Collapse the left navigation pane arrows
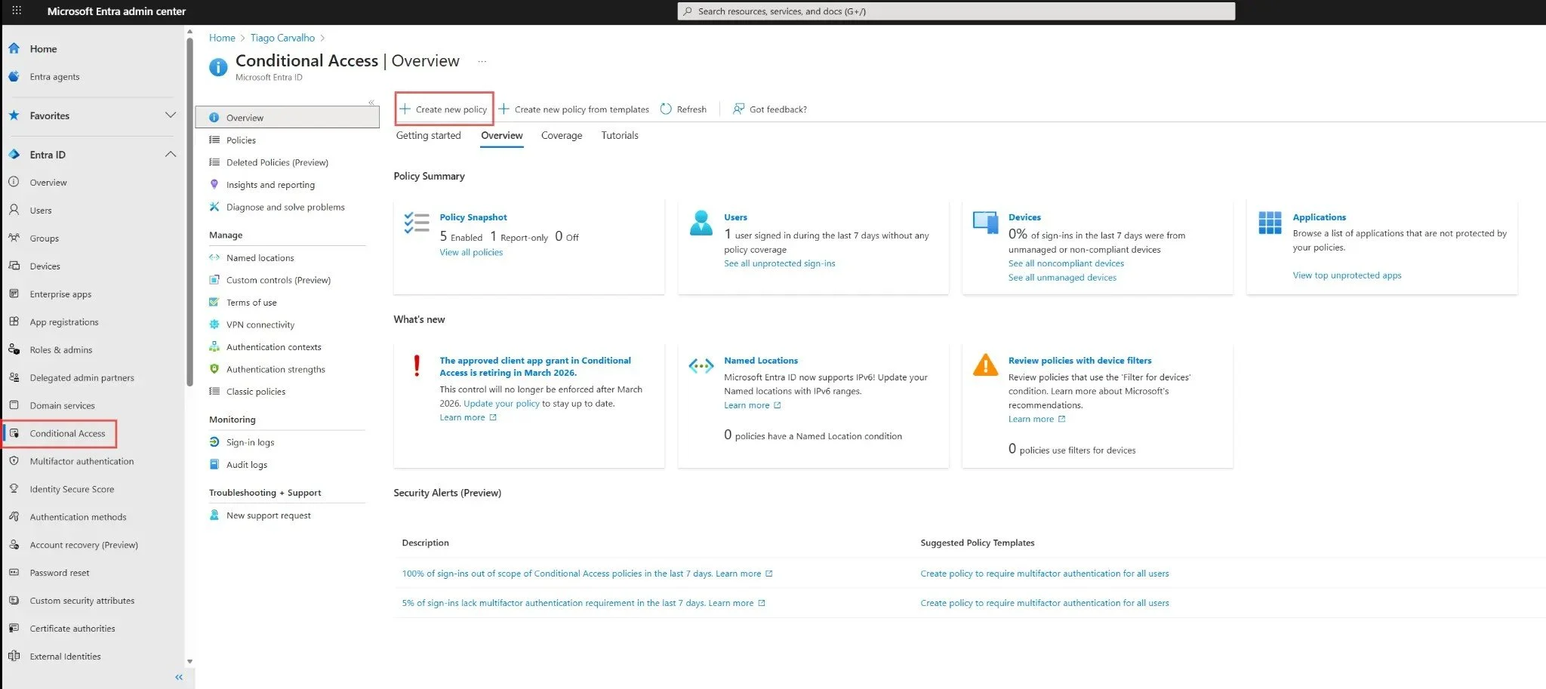Viewport: 1546px width, 689px height. [x=179, y=677]
